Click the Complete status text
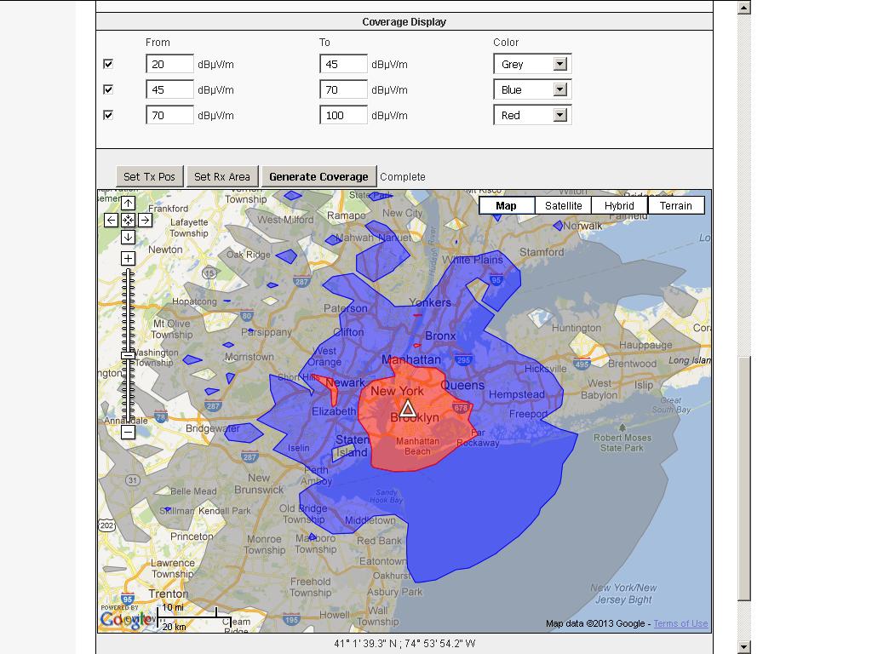This screenshot has height=654, width=872. (x=403, y=177)
